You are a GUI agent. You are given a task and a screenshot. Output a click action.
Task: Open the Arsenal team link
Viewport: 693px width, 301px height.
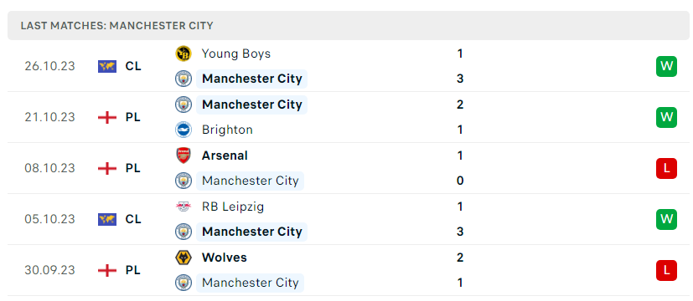[x=225, y=156]
